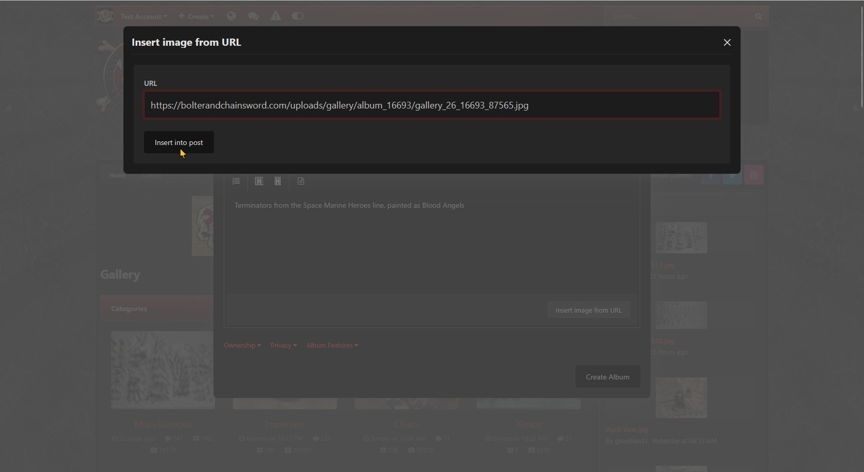Screen dimensions: 864x472
Task: Click Insert image from URL button in editor
Action: click(x=588, y=310)
